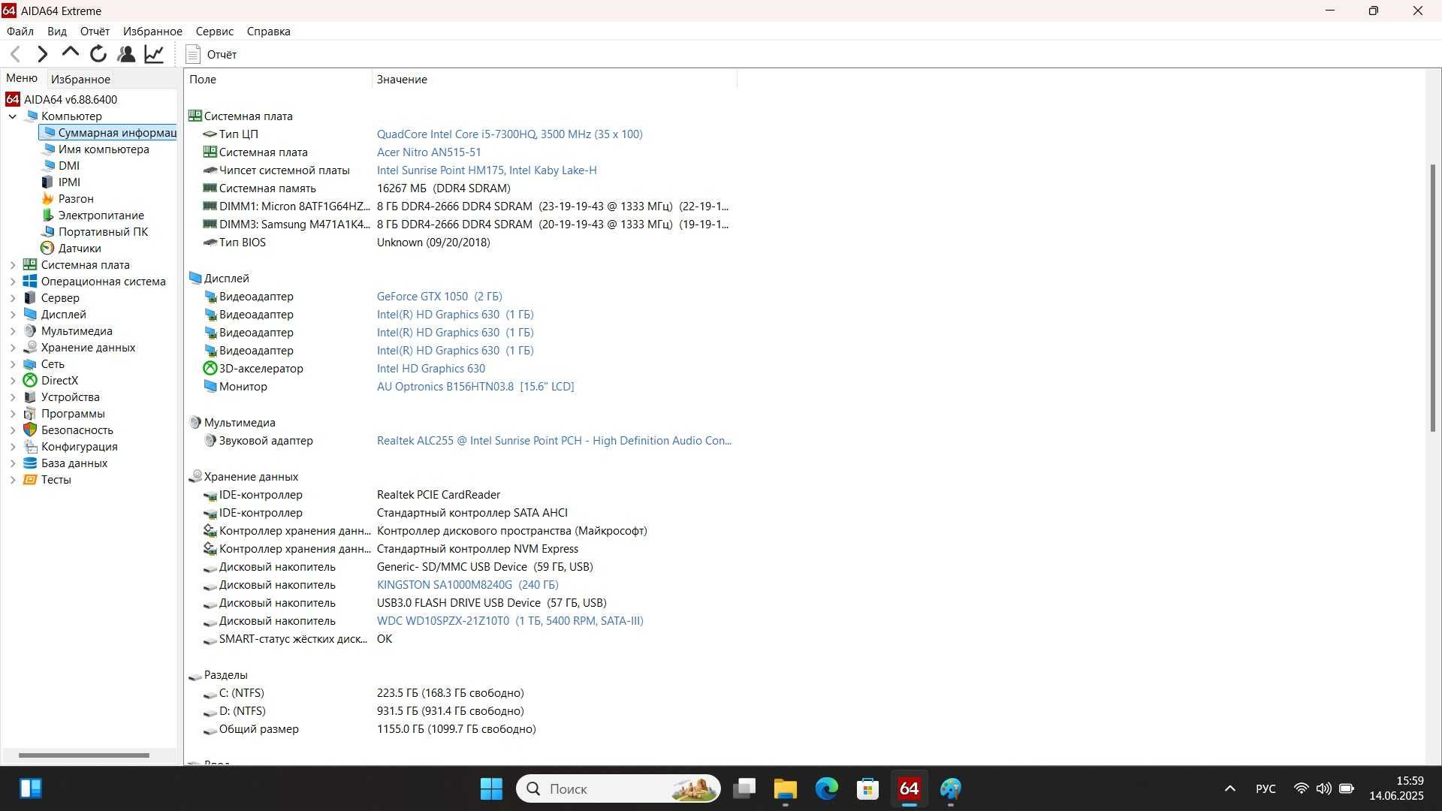Click the РУС language indicator in tray
Image resolution: width=1442 pixels, height=811 pixels.
click(1266, 788)
